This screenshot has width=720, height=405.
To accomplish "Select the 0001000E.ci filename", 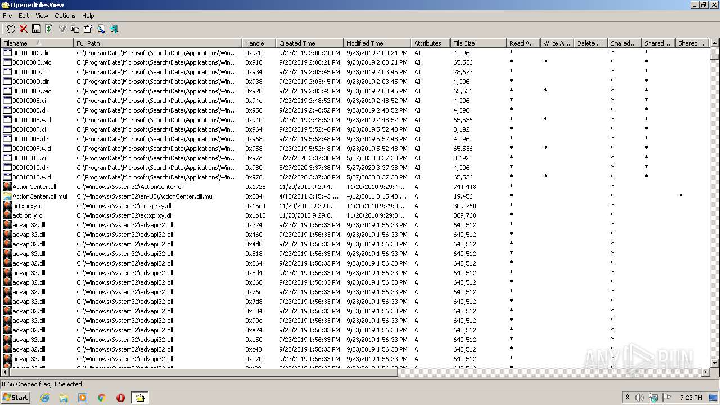I will 29,101.
